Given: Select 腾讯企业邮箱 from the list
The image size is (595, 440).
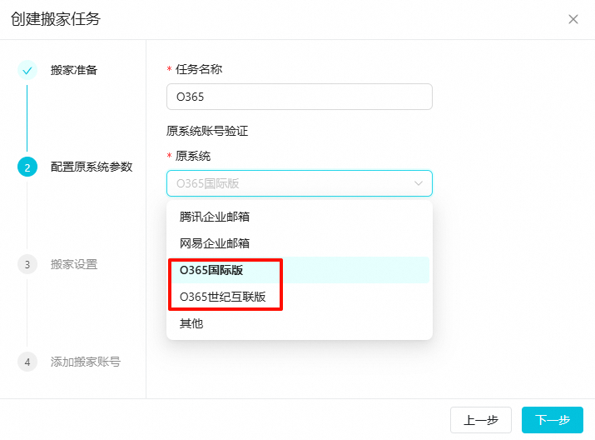Looking at the screenshot, I should point(300,217).
